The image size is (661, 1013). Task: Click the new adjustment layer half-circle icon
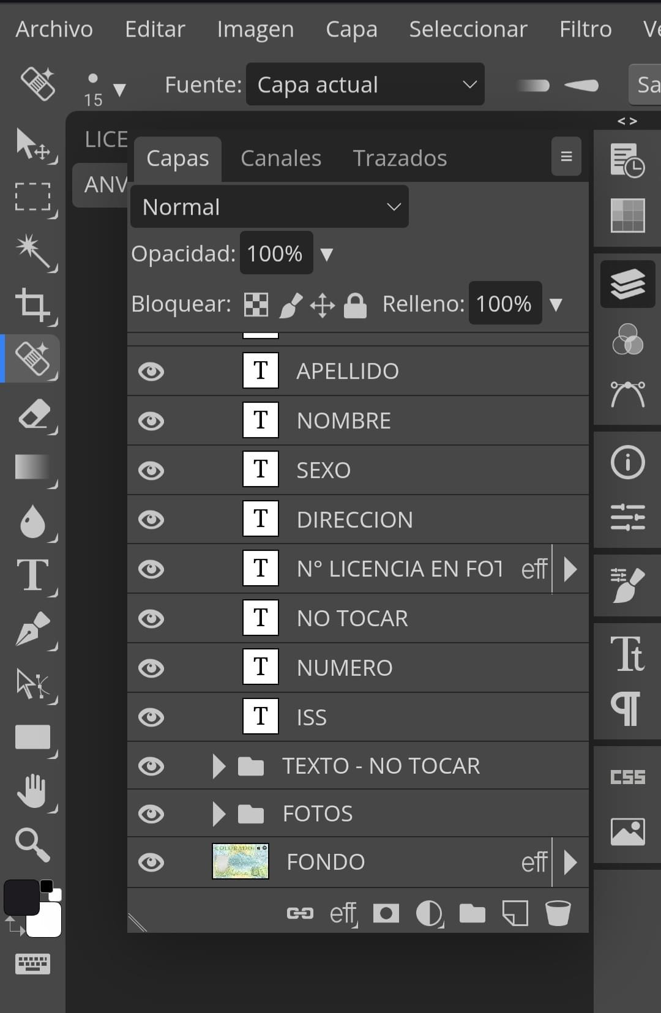pos(430,913)
